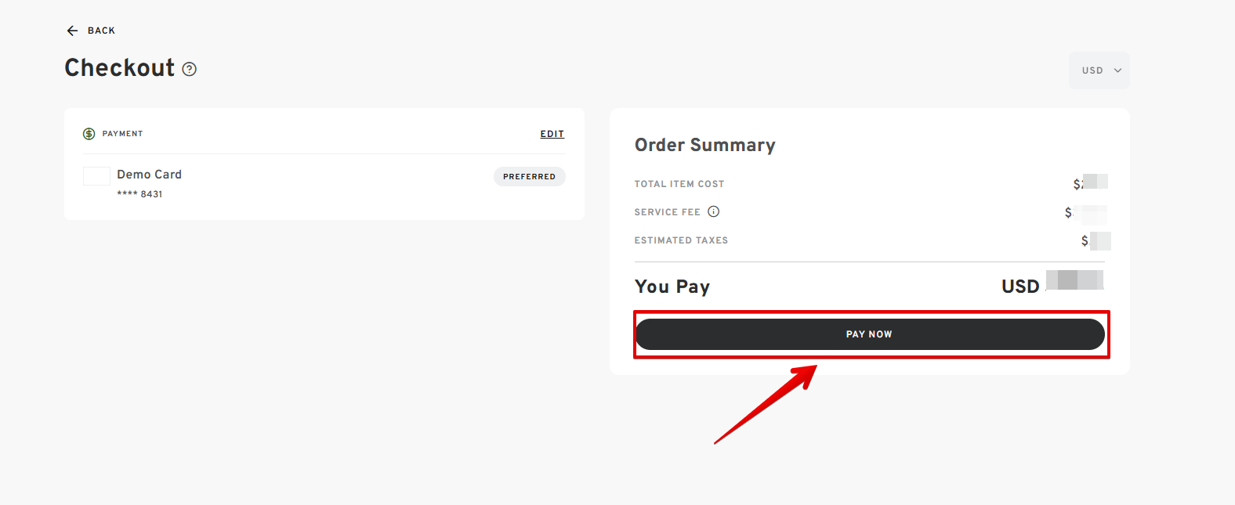
Task: Select the PREFERRED badge on Demo Card
Action: 529,177
